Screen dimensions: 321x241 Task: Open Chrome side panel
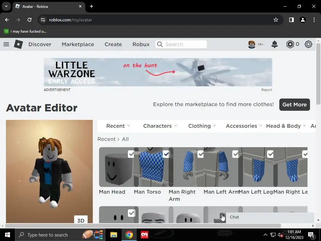click(x=292, y=20)
